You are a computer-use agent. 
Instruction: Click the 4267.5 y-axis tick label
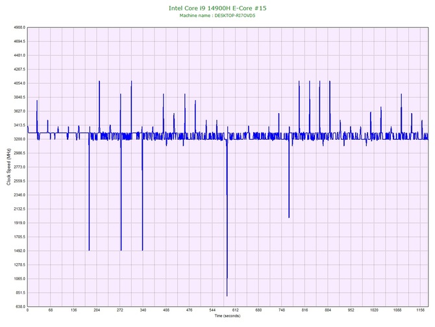(x=19, y=70)
